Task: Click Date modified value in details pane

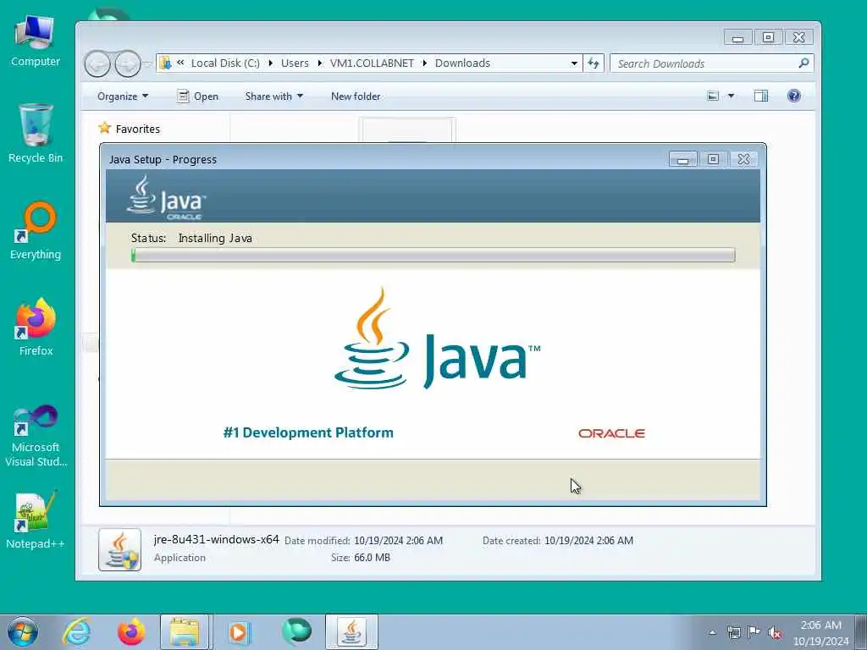Action: click(x=398, y=541)
